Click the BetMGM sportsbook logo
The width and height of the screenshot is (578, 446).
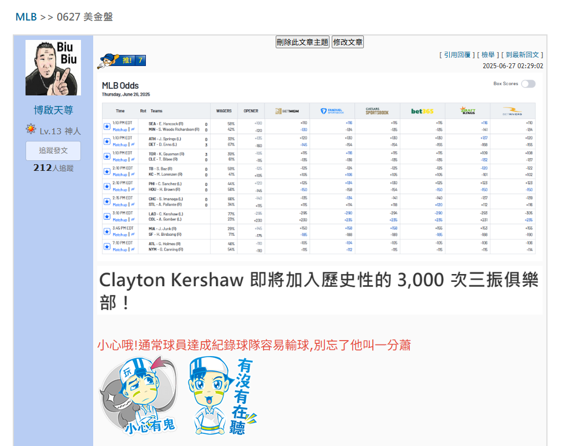287,111
